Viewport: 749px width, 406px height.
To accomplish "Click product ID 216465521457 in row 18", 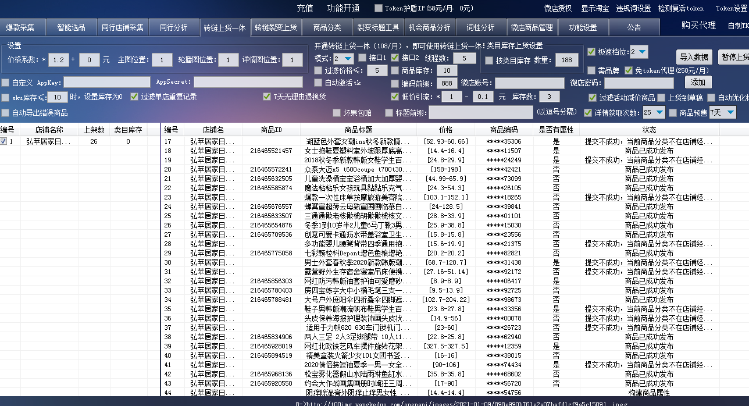I will click(x=271, y=151).
